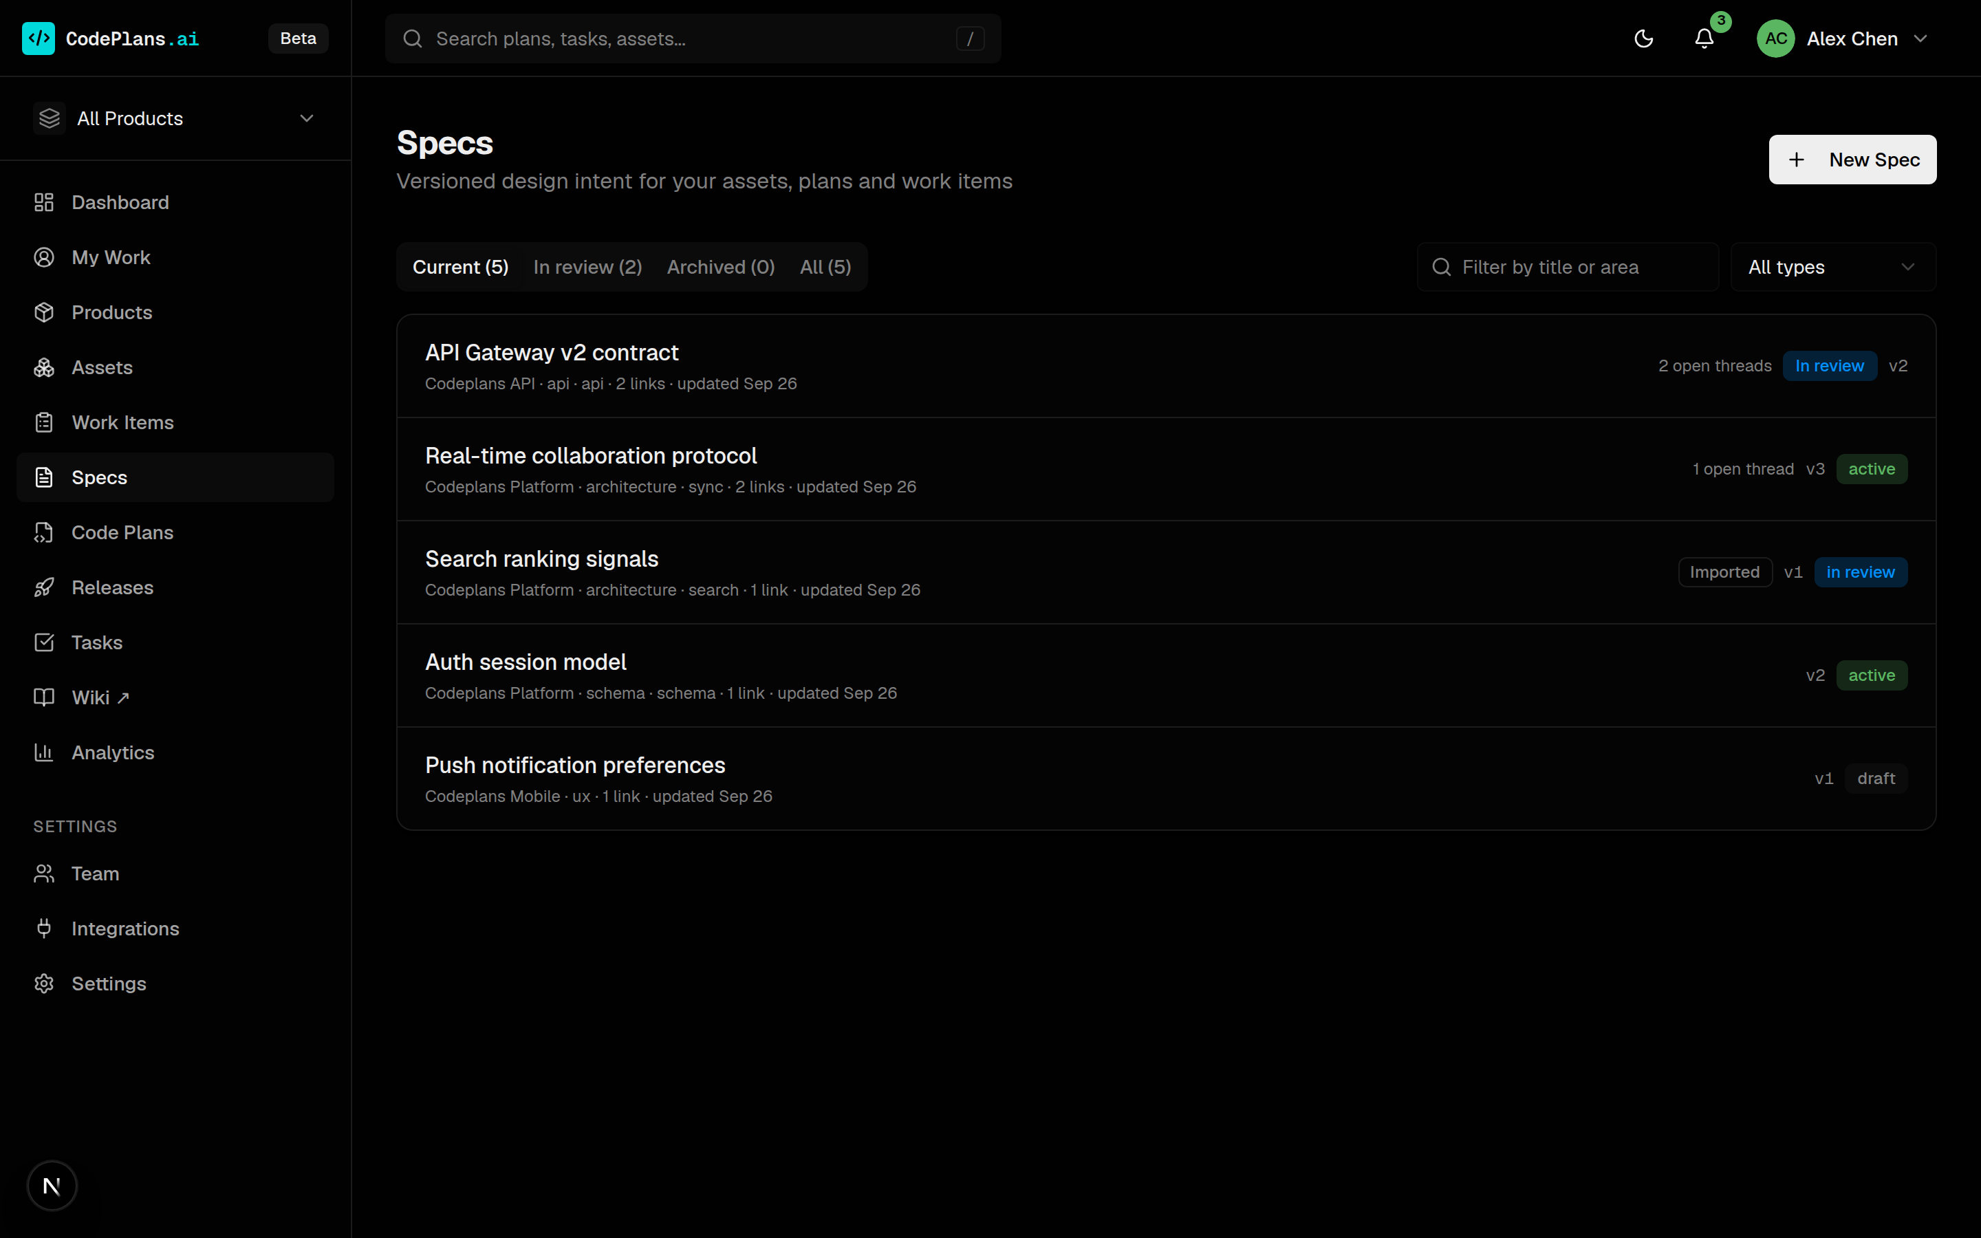Click the '1 open thread' label
Image resolution: width=1981 pixels, height=1238 pixels.
coord(1743,469)
